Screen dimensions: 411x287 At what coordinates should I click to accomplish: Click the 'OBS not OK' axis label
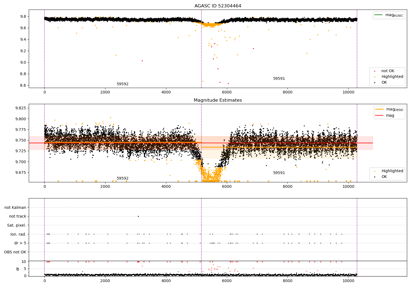pos(15,252)
